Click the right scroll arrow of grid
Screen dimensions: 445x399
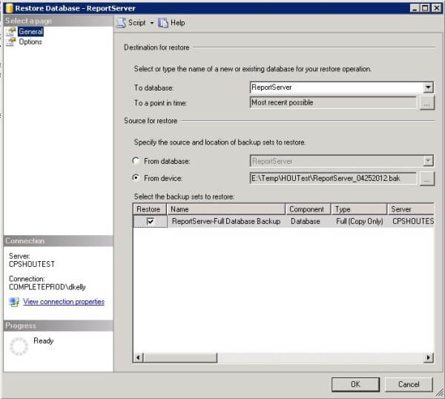click(429, 357)
